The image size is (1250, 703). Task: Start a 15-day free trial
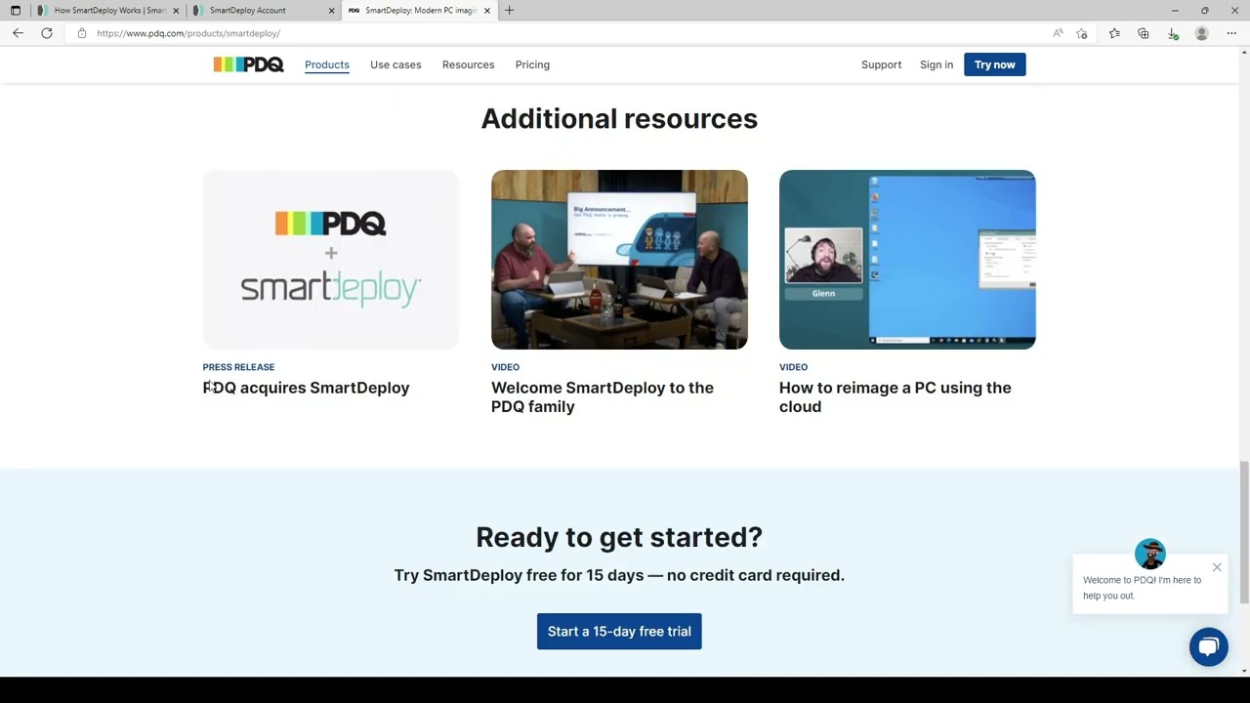click(619, 632)
